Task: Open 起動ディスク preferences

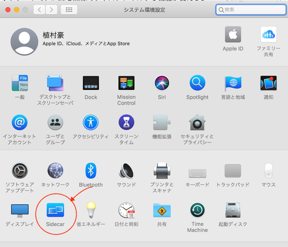Action: (233, 210)
